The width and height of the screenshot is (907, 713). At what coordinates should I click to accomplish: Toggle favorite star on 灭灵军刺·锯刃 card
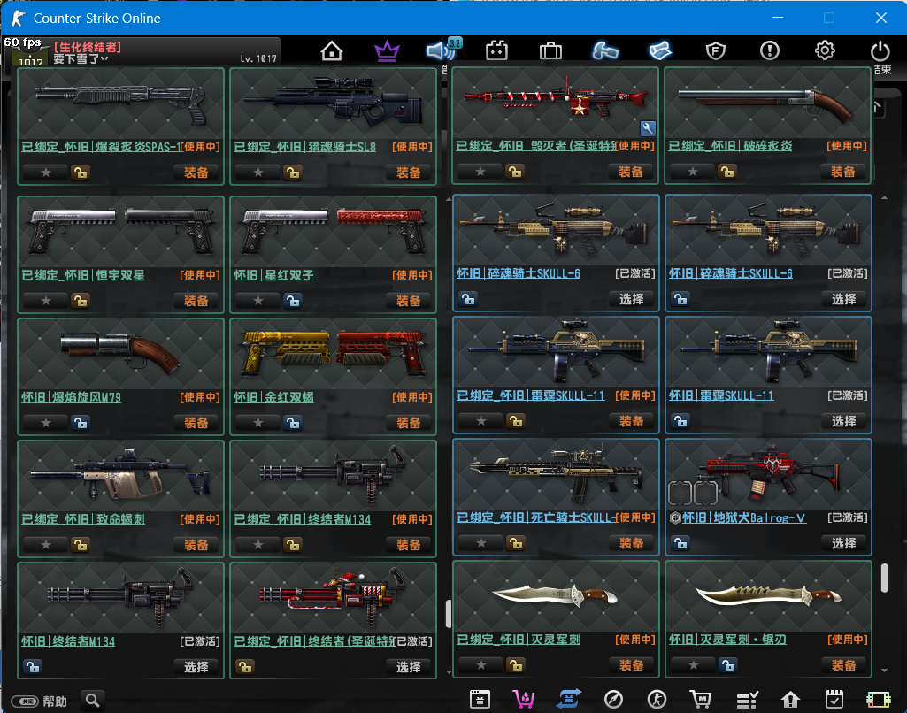pyautogui.click(x=694, y=665)
